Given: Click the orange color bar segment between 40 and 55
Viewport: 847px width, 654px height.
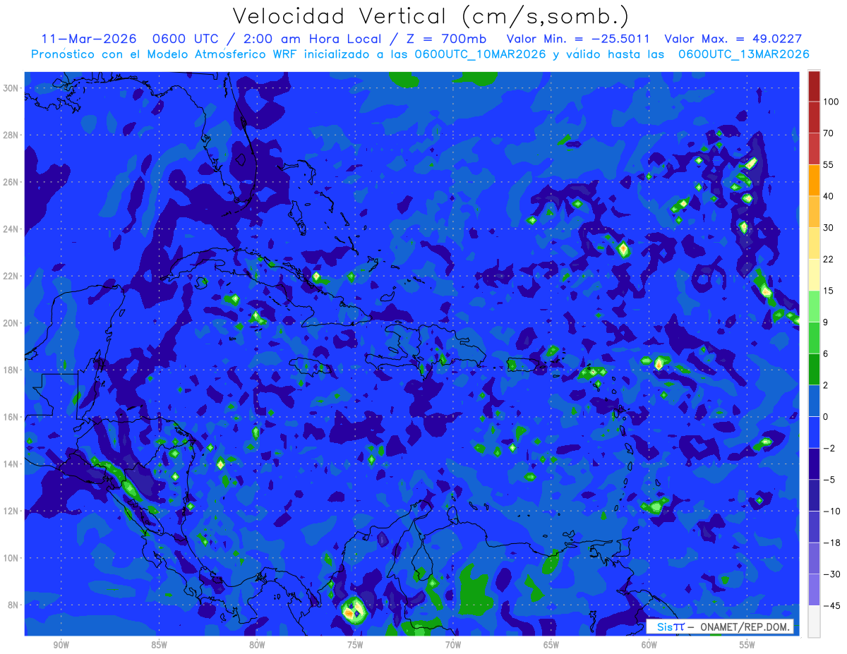Looking at the screenshot, I should tap(814, 181).
